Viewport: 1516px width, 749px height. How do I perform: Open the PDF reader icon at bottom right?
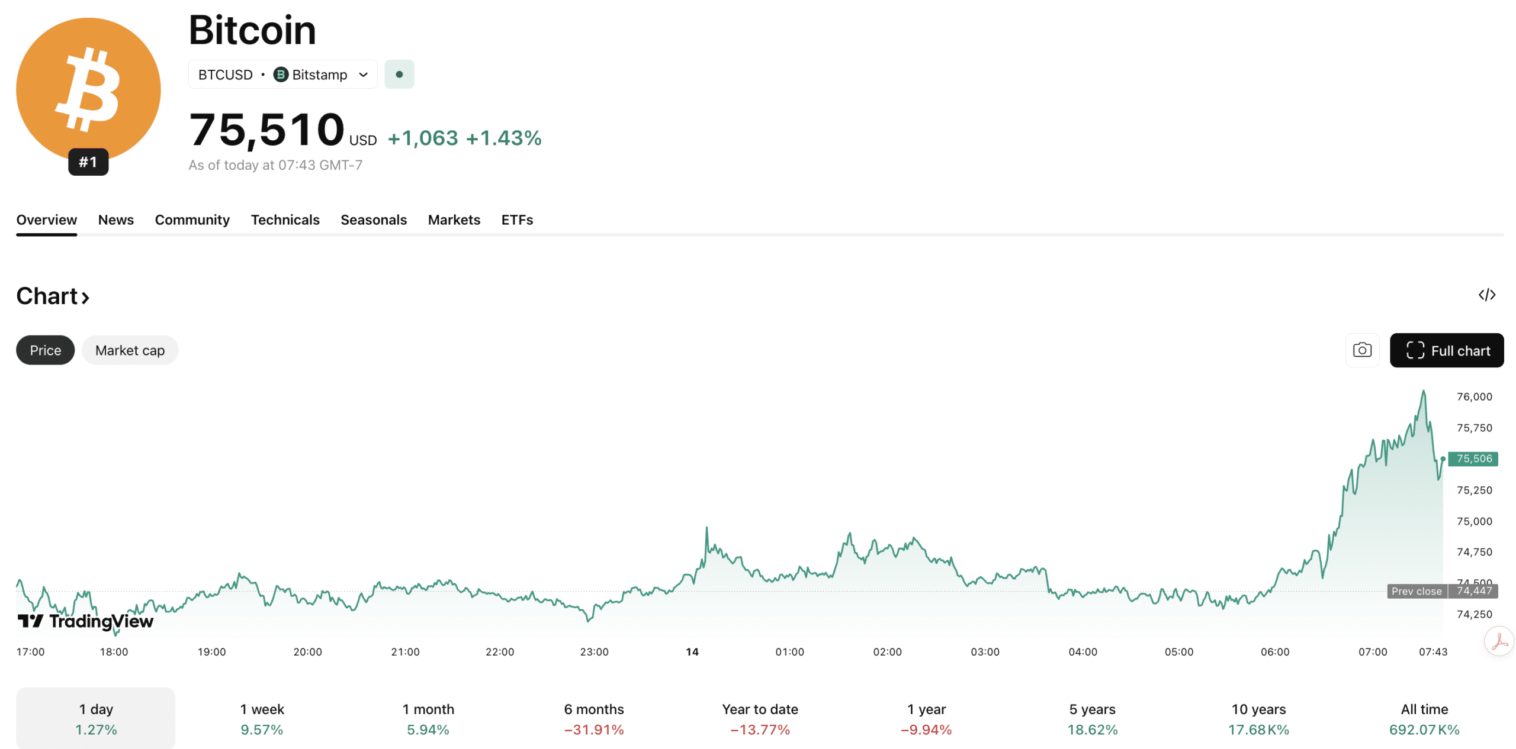click(1499, 641)
